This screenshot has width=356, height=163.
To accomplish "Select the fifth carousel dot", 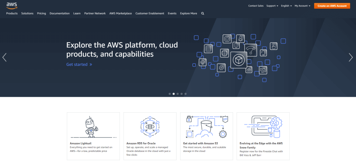I will coord(186,94).
